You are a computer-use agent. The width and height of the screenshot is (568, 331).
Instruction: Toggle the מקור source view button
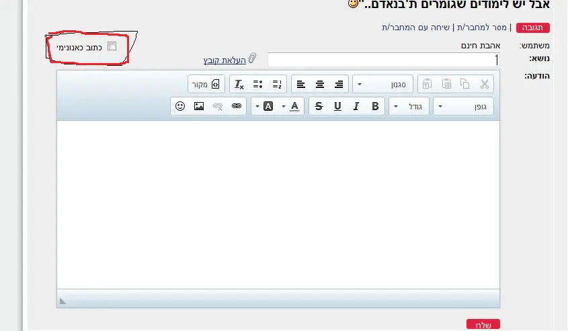[x=206, y=84]
